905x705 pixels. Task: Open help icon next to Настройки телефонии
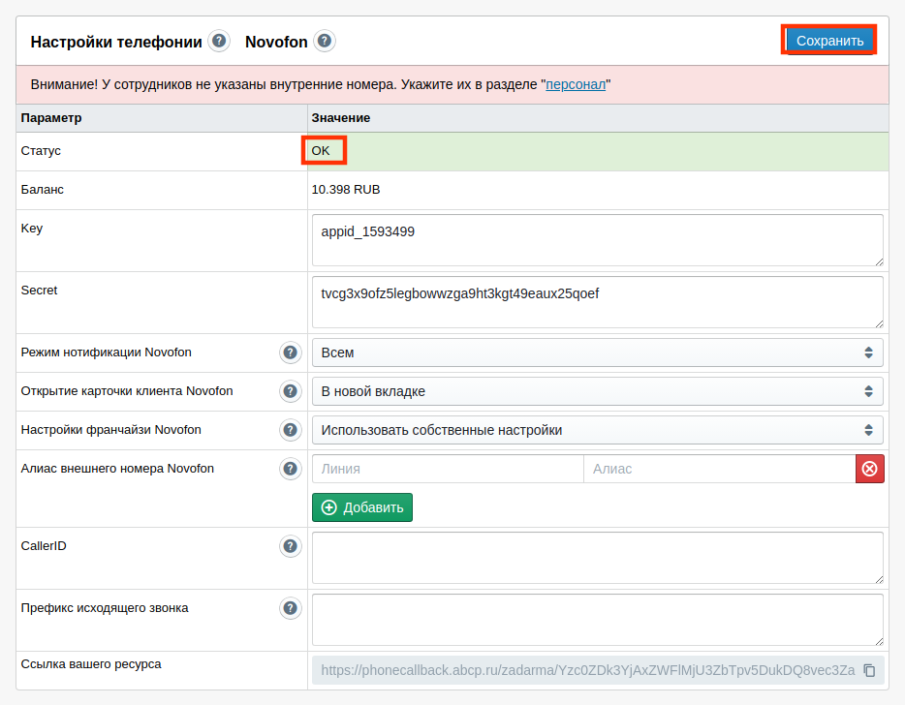tap(219, 41)
